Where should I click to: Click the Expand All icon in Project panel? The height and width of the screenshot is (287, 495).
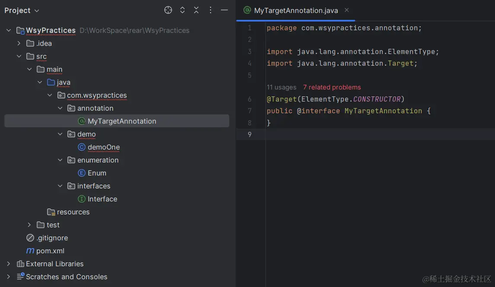click(x=182, y=10)
